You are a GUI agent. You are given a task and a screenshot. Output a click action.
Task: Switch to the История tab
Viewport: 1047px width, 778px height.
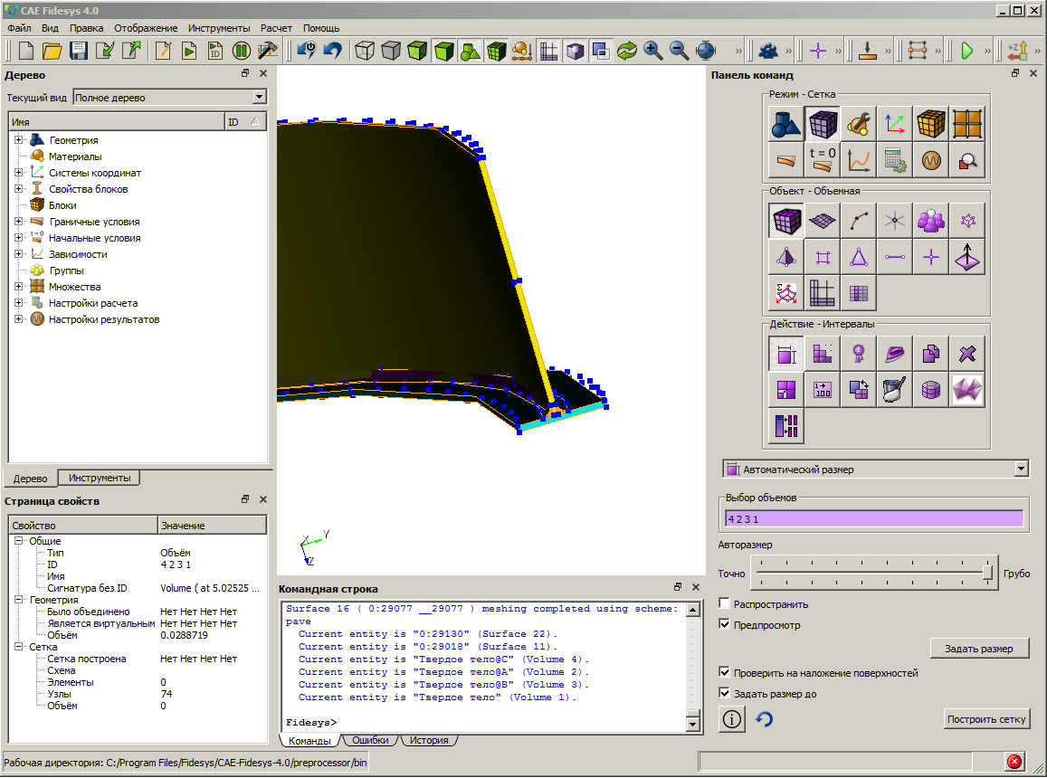pos(429,740)
